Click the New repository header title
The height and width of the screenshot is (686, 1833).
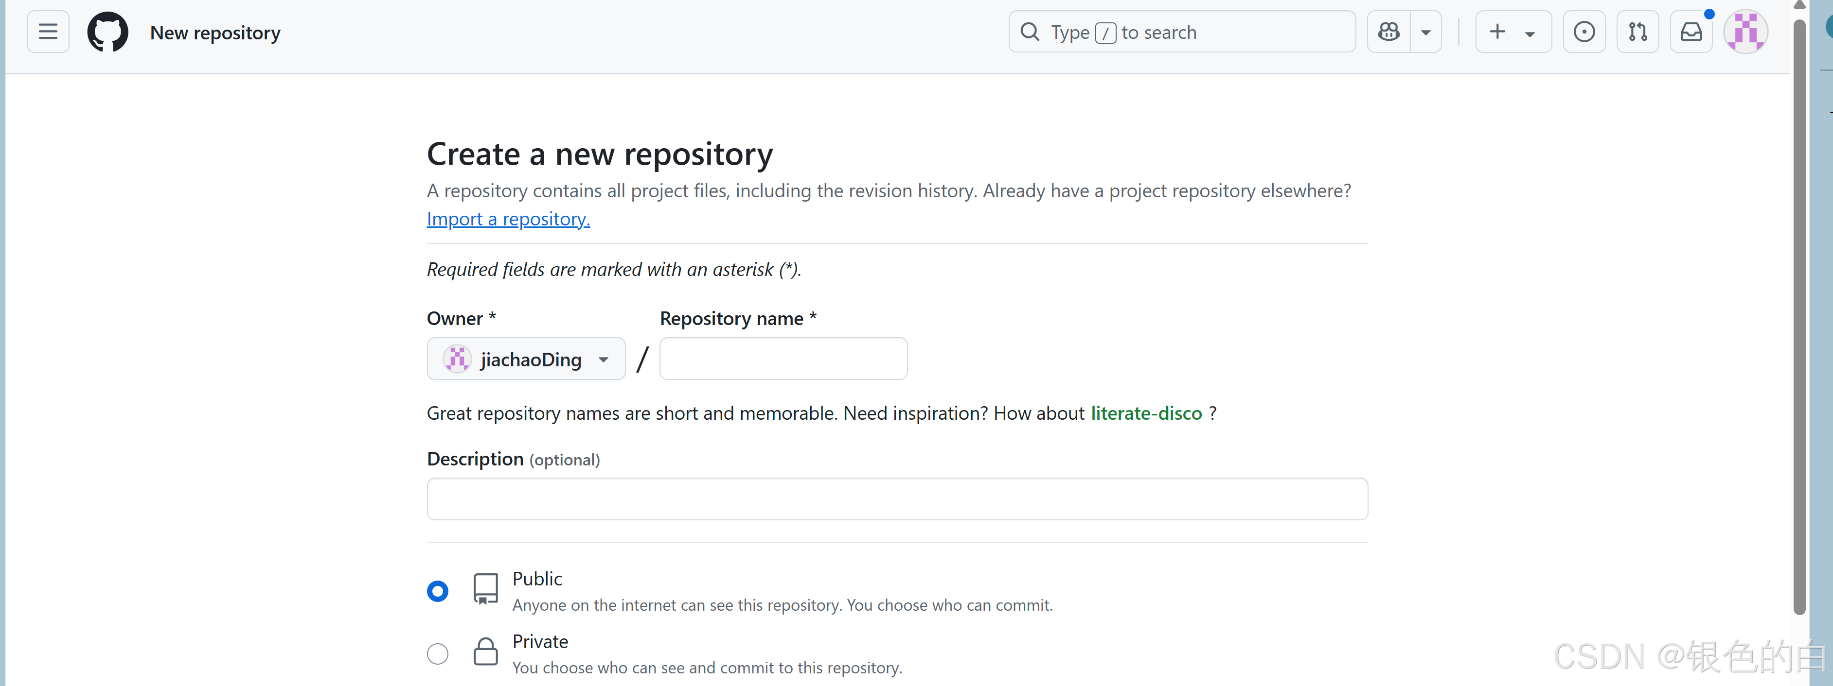click(215, 33)
